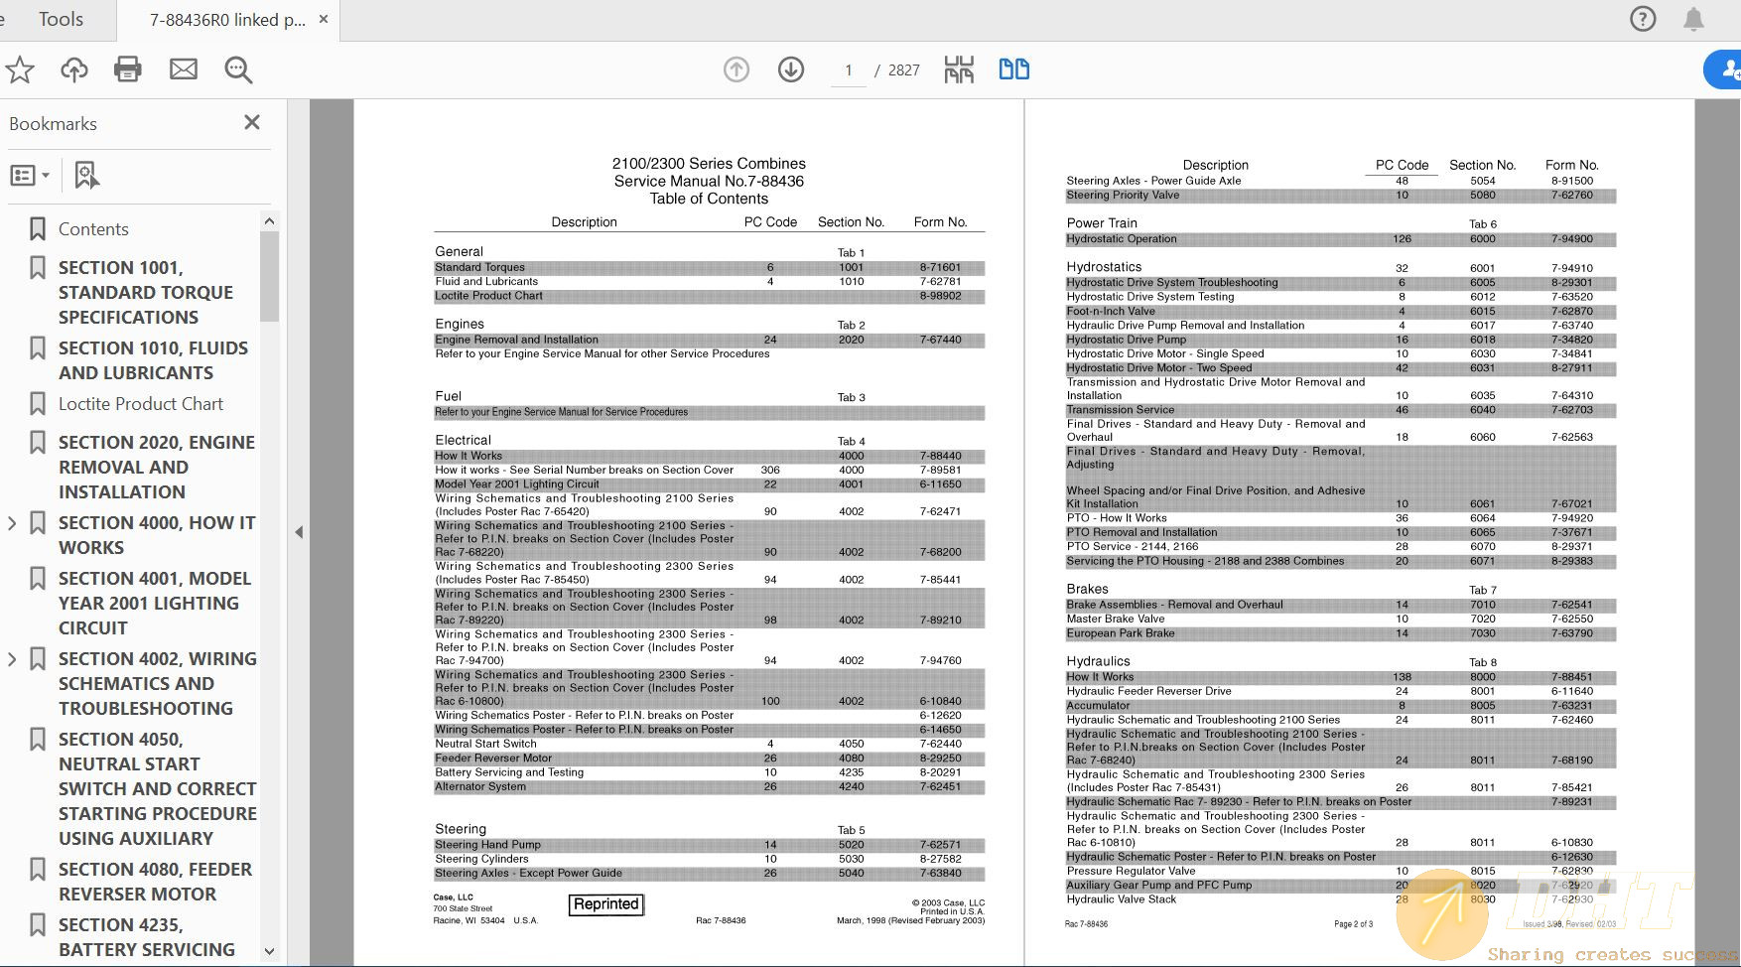Toggle two-page view mode

(1013, 69)
